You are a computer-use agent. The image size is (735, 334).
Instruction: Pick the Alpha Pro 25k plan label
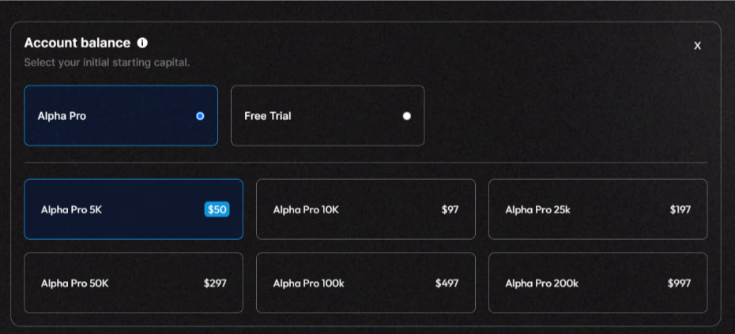pos(538,210)
